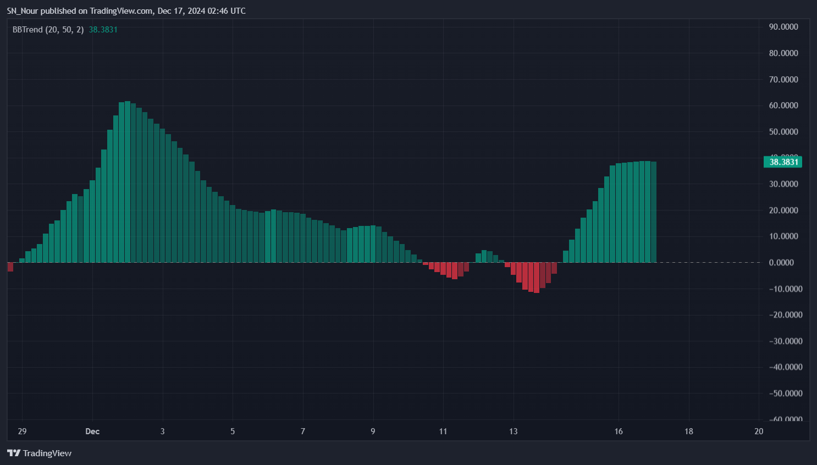Viewport: 817px width, 465px height.
Task: Open the TradingView wordmark link at bottom
Action: 47,453
